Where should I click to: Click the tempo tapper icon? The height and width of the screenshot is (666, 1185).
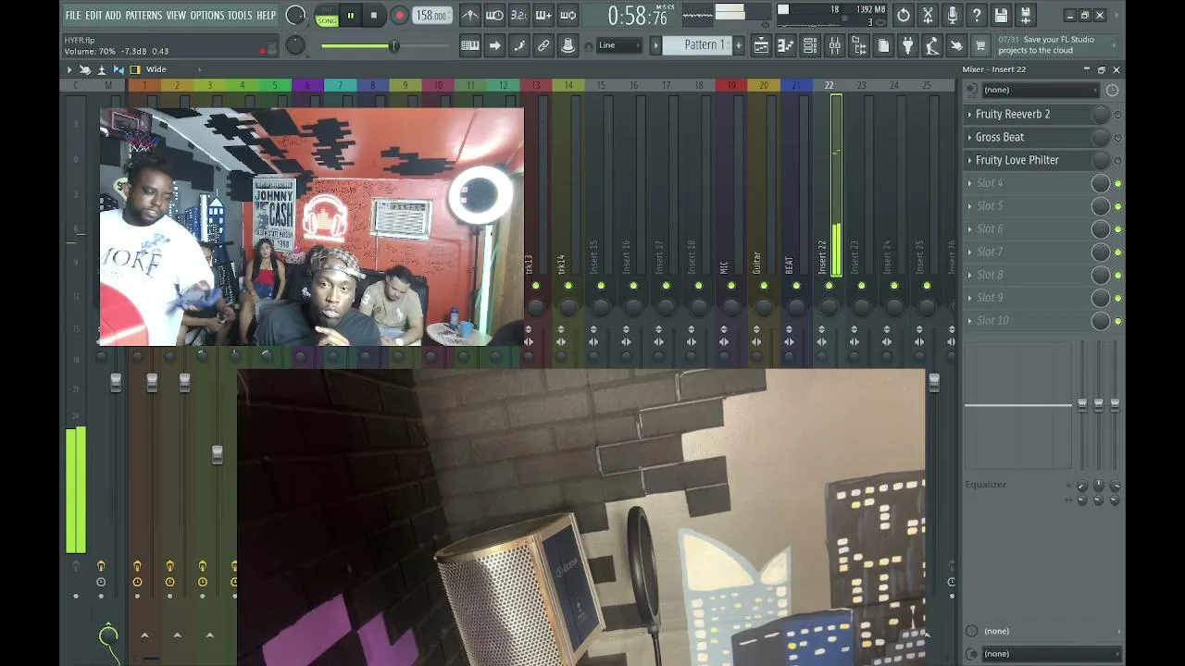tap(932, 45)
